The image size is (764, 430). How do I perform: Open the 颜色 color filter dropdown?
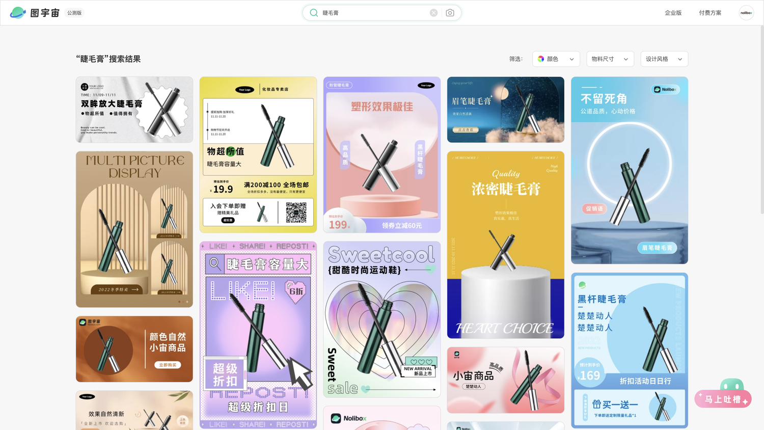coord(556,59)
